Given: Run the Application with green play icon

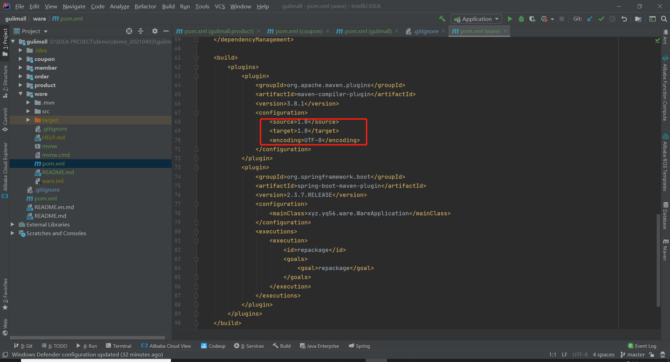Looking at the screenshot, I should pyautogui.click(x=510, y=19).
